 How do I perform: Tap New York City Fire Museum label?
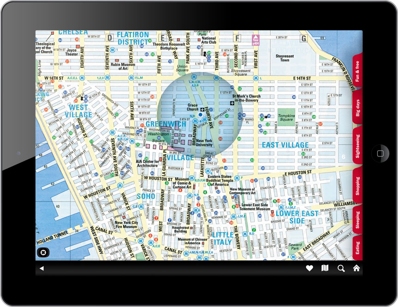[126, 224]
